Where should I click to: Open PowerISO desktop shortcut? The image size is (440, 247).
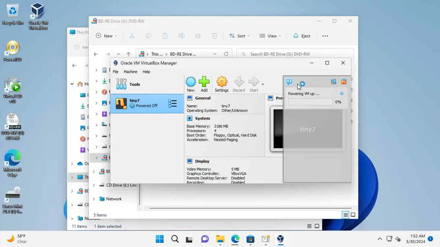click(12, 51)
